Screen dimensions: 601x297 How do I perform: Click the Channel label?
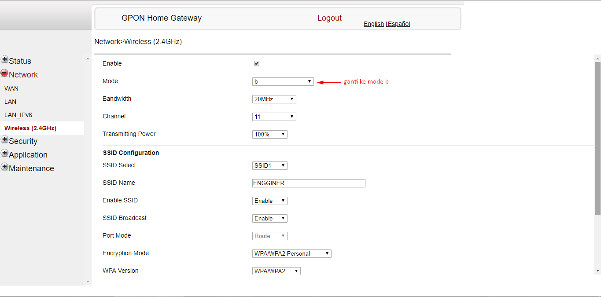(114, 116)
